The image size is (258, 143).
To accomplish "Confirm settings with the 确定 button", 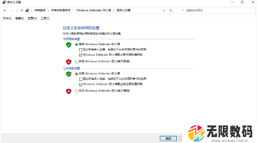I will pos(168,138).
